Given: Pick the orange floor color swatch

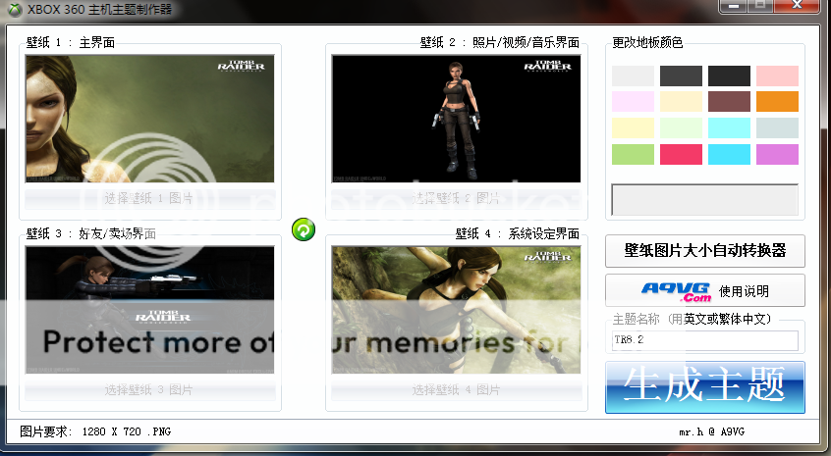Looking at the screenshot, I should (777, 102).
